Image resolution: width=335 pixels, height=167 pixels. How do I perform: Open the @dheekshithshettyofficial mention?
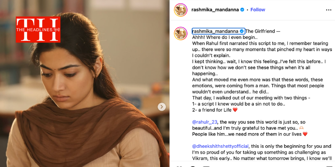tap(220, 146)
